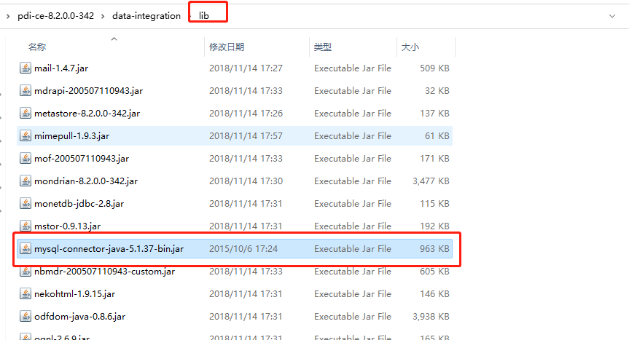
Task: Select file monetdb-jdbc-2.8.jar
Action: (79, 203)
